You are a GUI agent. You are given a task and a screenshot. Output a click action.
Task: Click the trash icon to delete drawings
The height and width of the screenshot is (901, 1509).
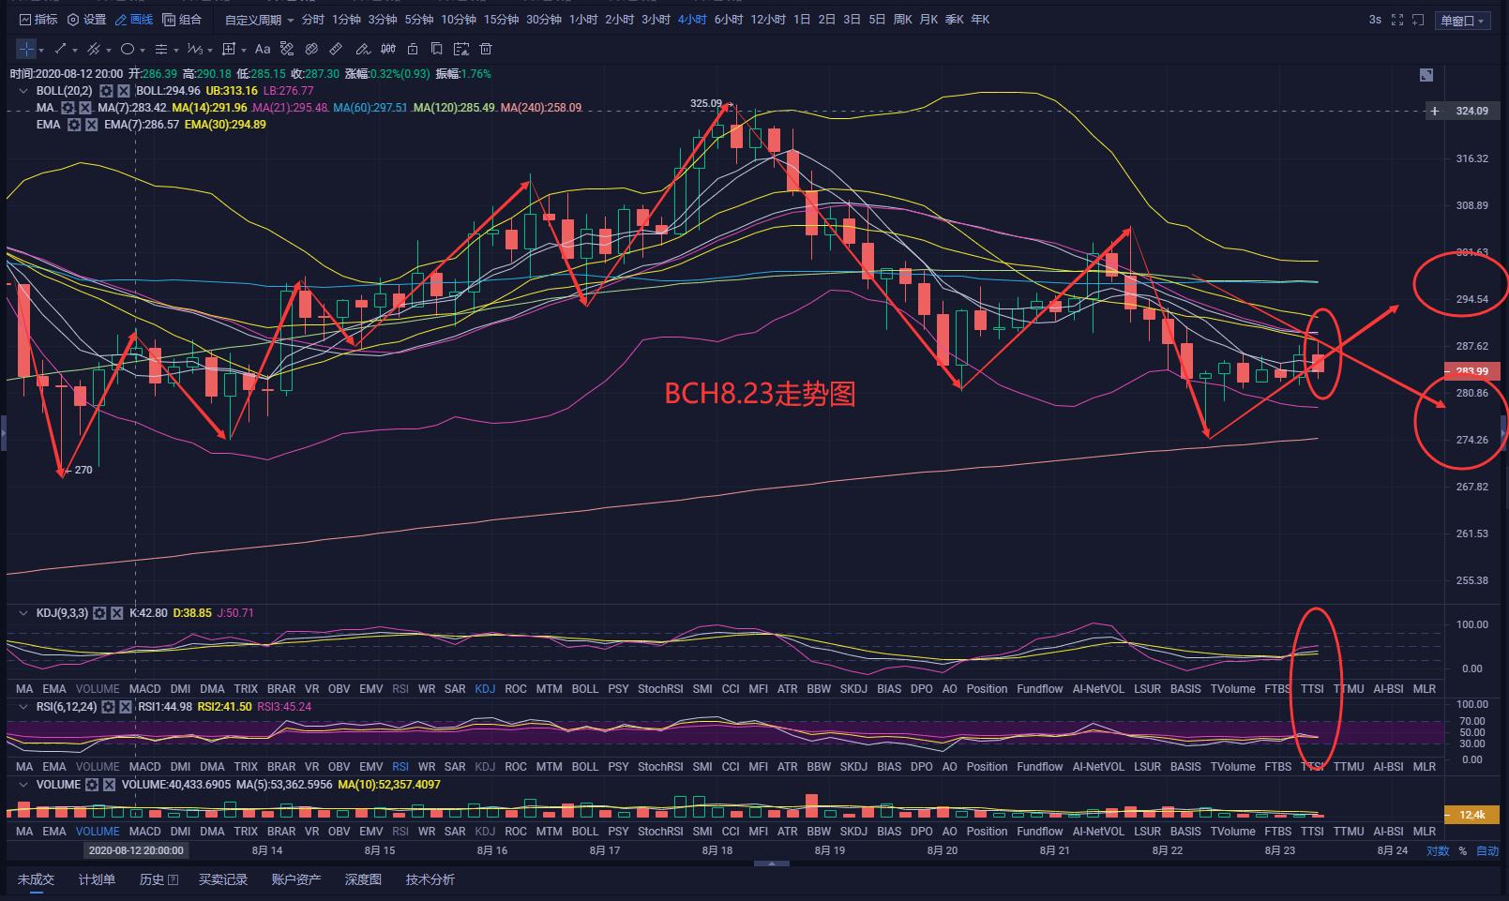click(486, 49)
